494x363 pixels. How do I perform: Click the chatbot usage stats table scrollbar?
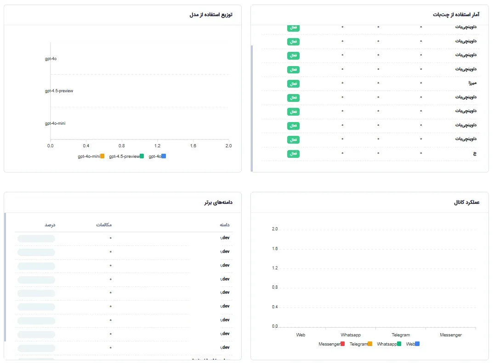[252, 108]
